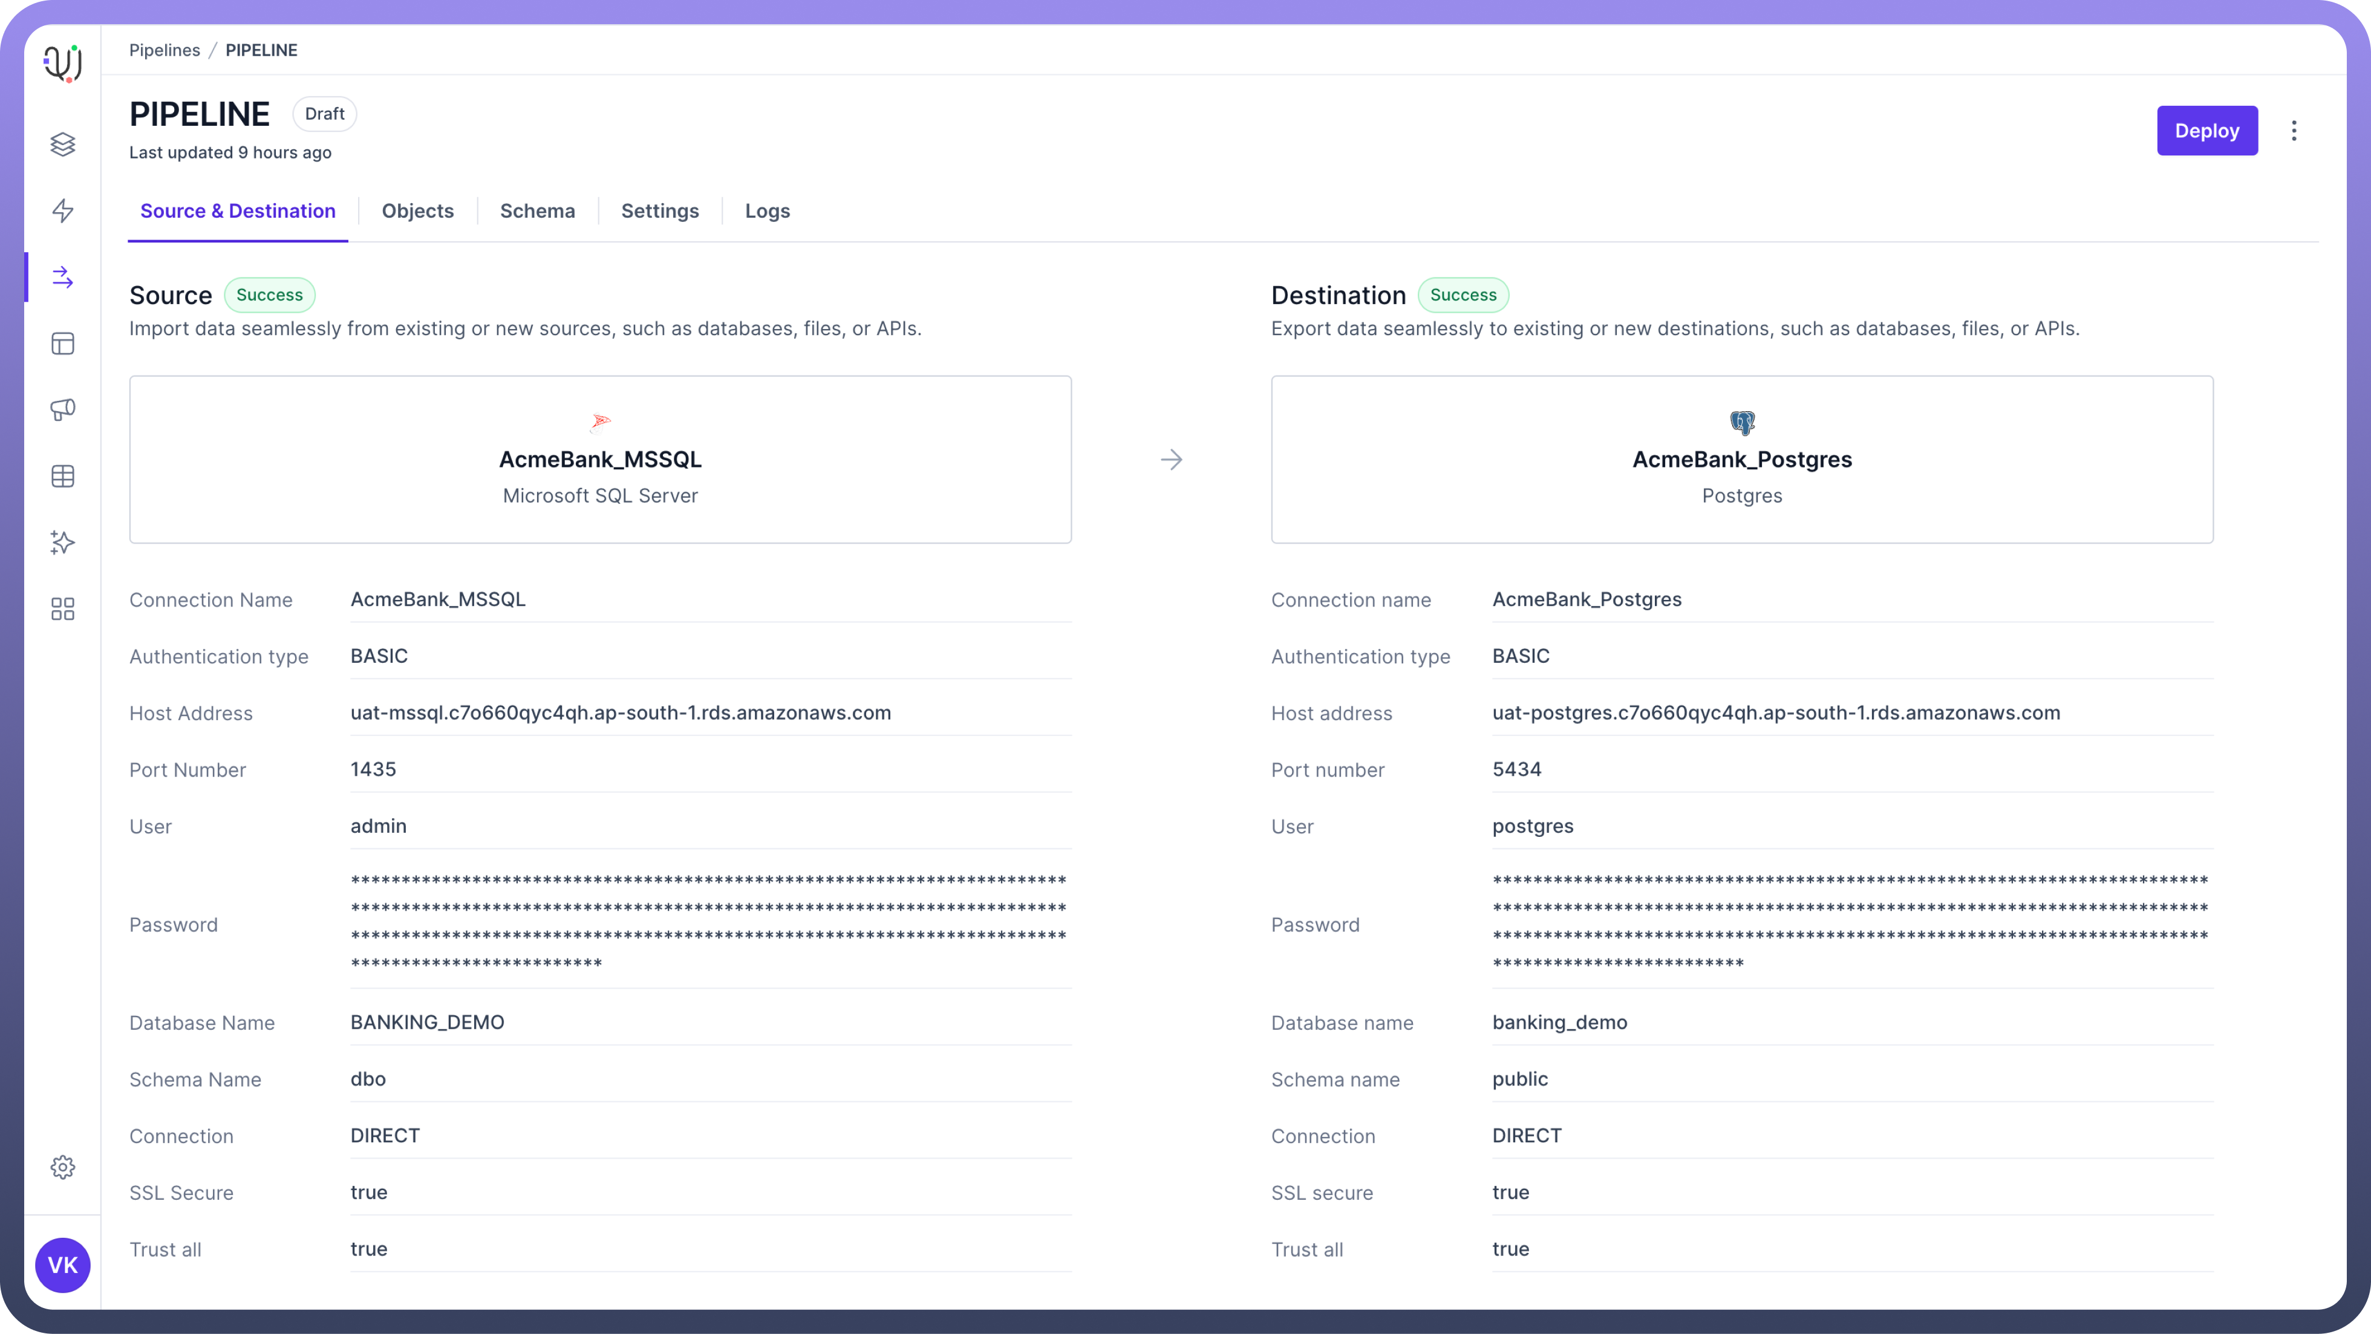The width and height of the screenshot is (2371, 1334).
Task: Click the sparkles AI sidebar icon
Action: [x=62, y=543]
